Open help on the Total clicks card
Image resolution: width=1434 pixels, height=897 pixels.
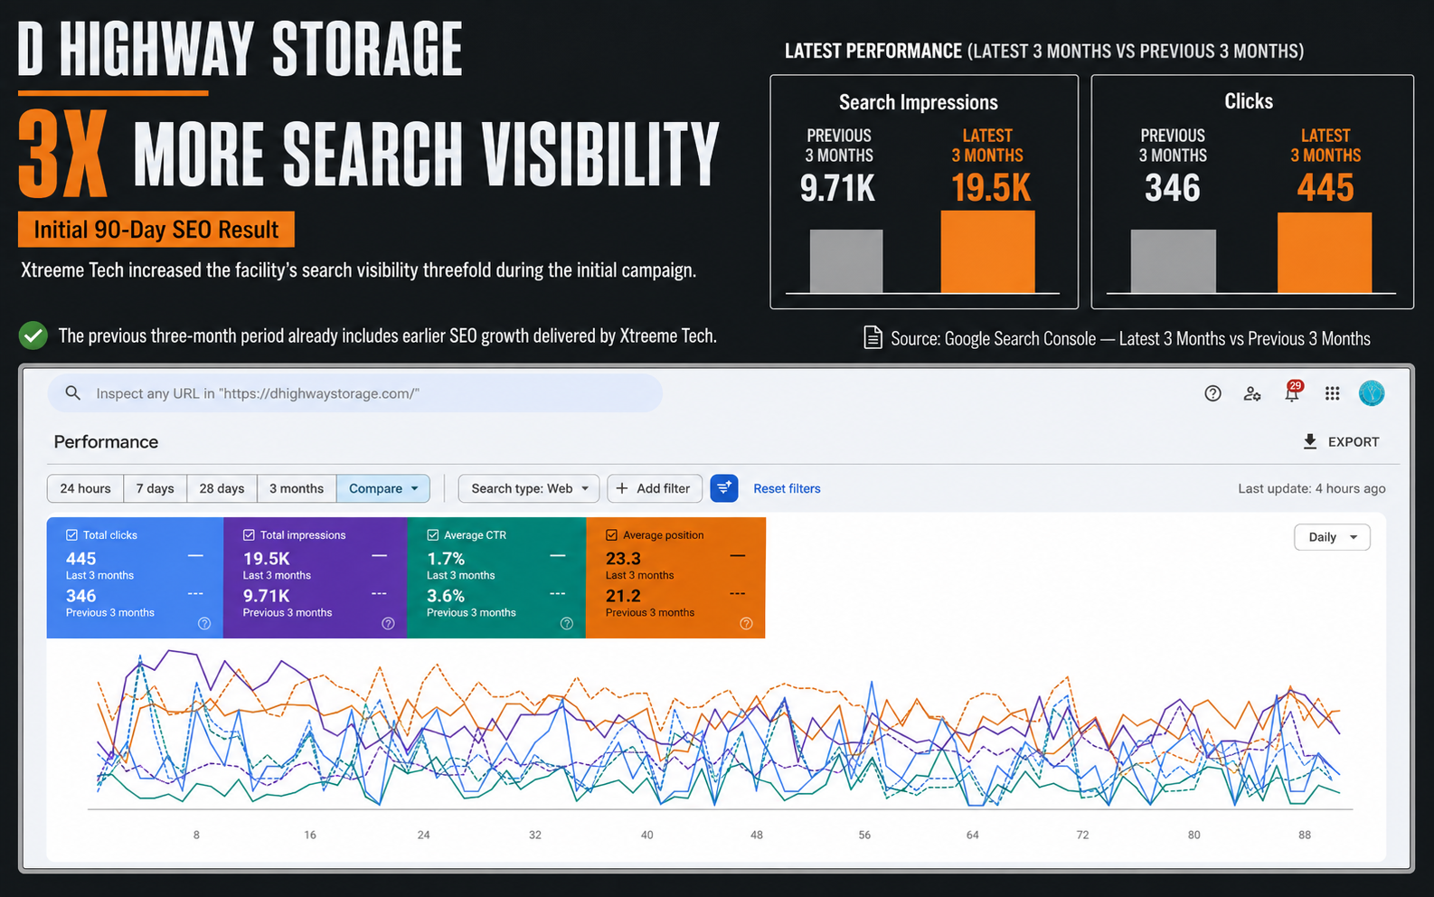click(x=204, y=623)
